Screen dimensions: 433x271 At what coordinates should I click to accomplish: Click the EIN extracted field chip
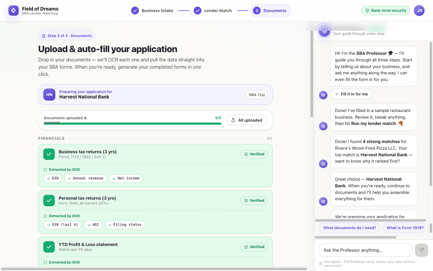pyautogui.click(x=53, y=179)
